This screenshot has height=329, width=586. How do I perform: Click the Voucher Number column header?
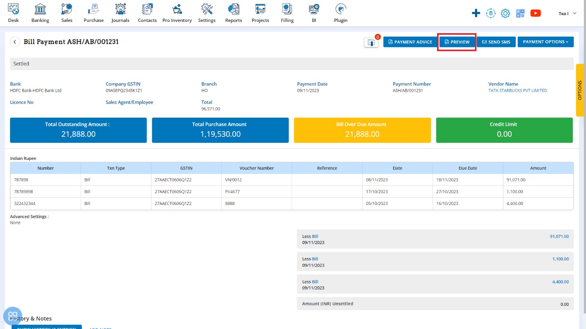coord(256,168)
